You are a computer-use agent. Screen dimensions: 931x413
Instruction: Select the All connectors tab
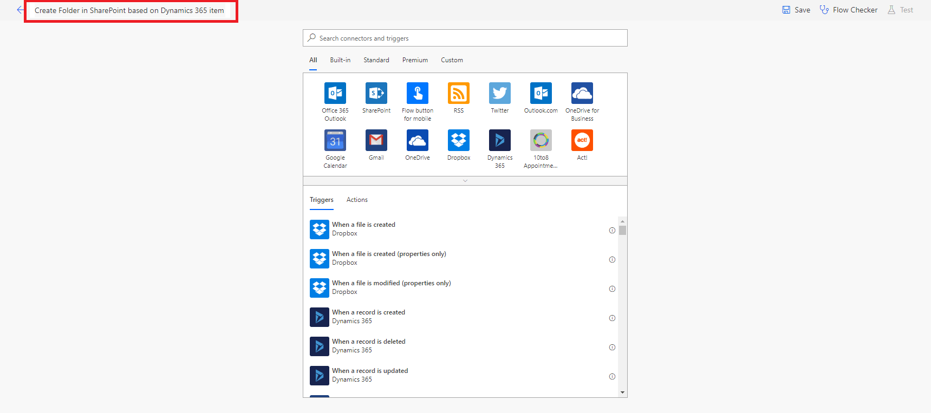point(313,60)
